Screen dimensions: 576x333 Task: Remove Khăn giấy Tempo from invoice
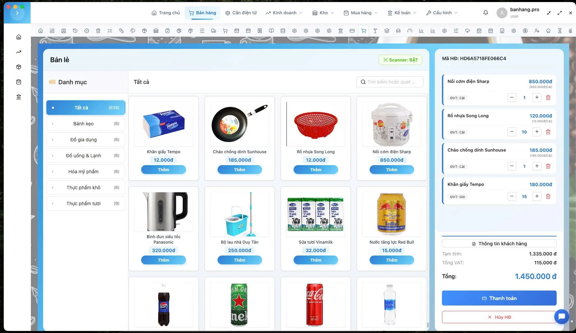[548, 196]
